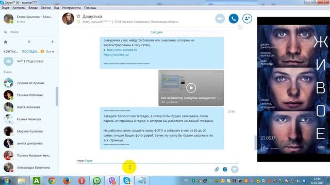Open chat with Татьяна Рябченко
Image resolution: width=330 pixels, height=185 pixels.
29,95
